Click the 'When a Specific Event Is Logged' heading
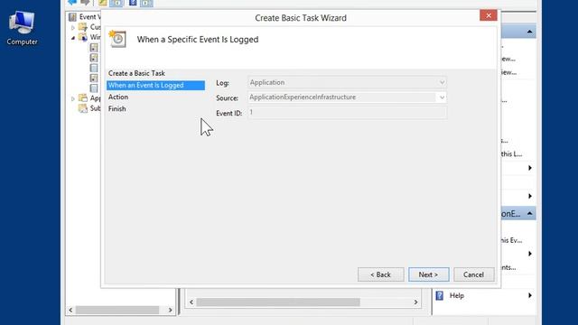This screenshot has width=578, height=325. pos(198,40)
